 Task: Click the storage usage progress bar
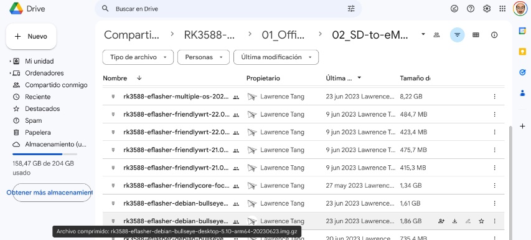[x=45, y=154]
